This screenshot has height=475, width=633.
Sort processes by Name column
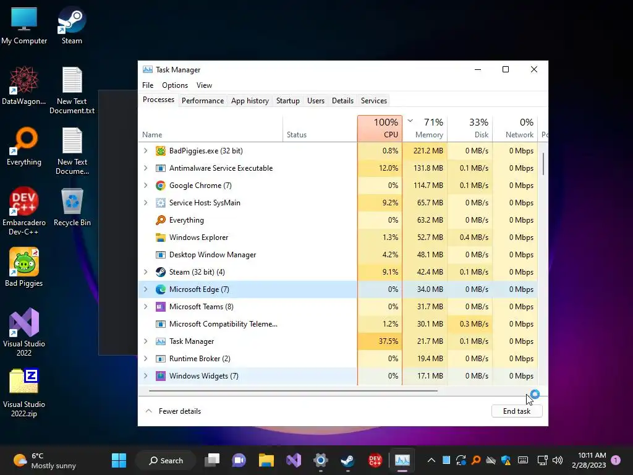pyautogui.click(x=210, y=129)
